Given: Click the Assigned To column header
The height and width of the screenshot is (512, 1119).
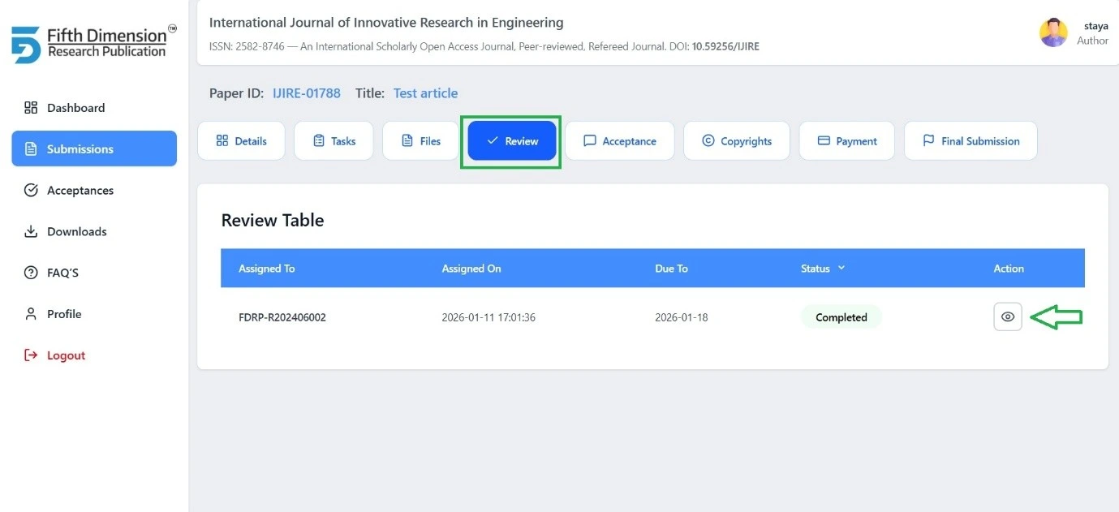Looking at the screenshot, I should pos(267,269).
